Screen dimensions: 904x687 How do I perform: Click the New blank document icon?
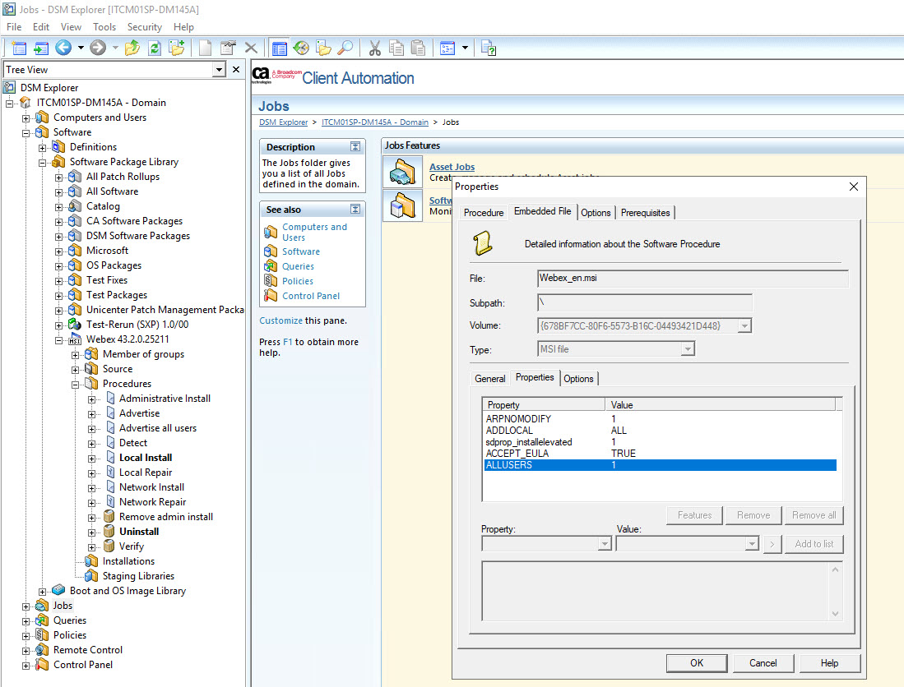point(206,48)
